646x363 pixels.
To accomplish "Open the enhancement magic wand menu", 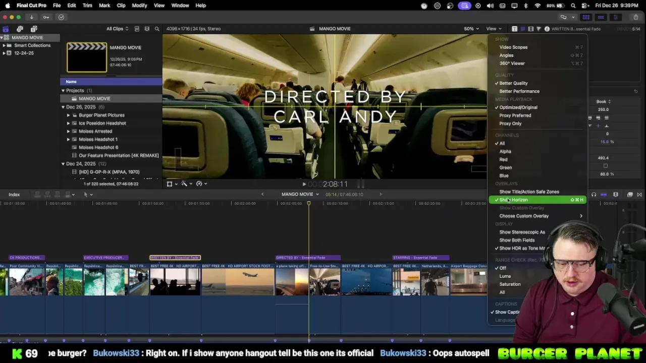I will point(186,184).
